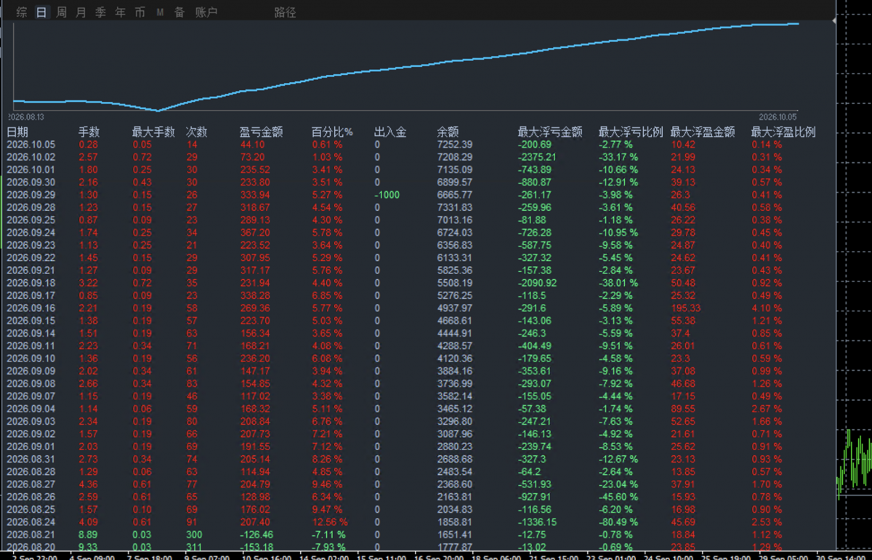Select the M tab

click(160, 12)
